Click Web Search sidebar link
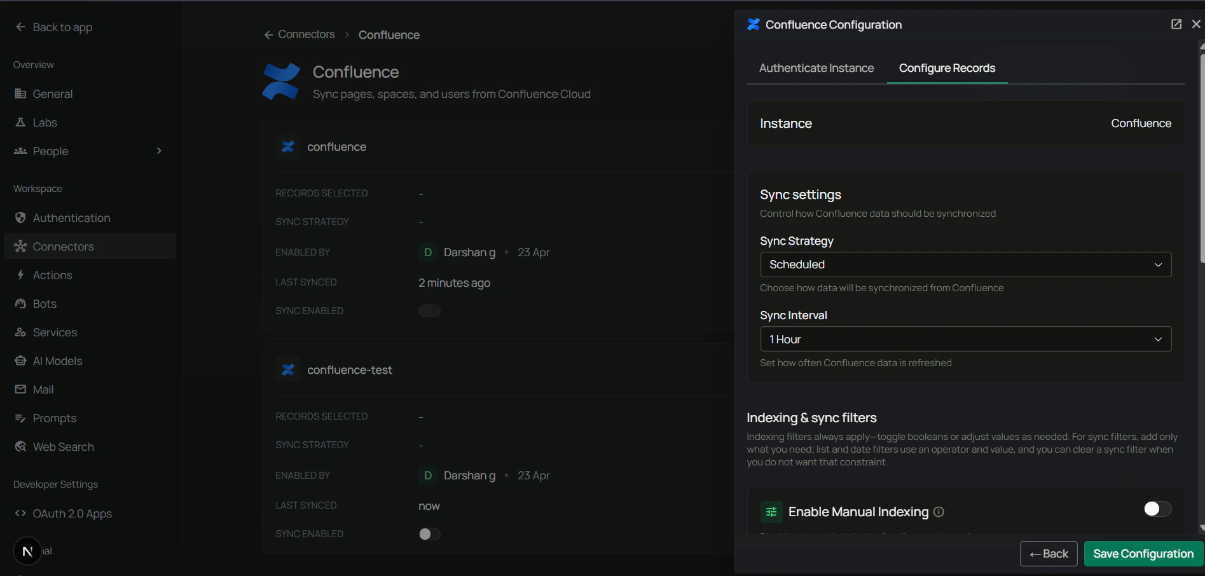The image size is (1205, 576). click(90, 446)
